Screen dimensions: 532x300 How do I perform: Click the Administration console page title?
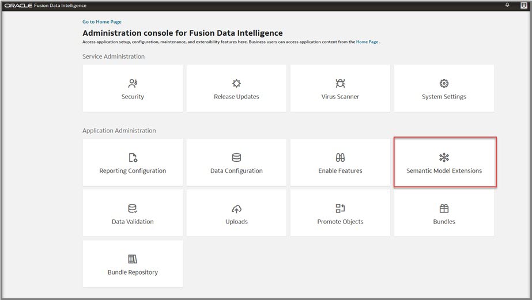pyautogui.click(x=183, y=33)
